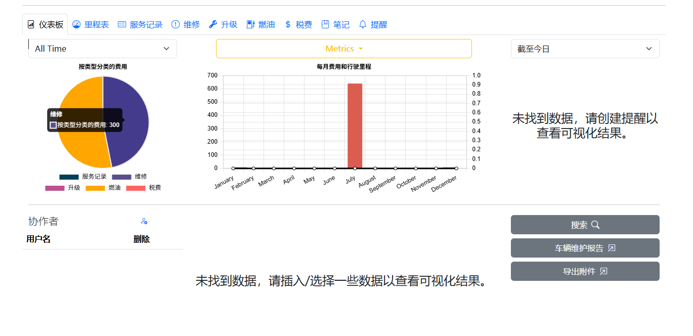Click the bell icon for 提醒
Viewport: 693px width, 336px height.
[363, 24]
